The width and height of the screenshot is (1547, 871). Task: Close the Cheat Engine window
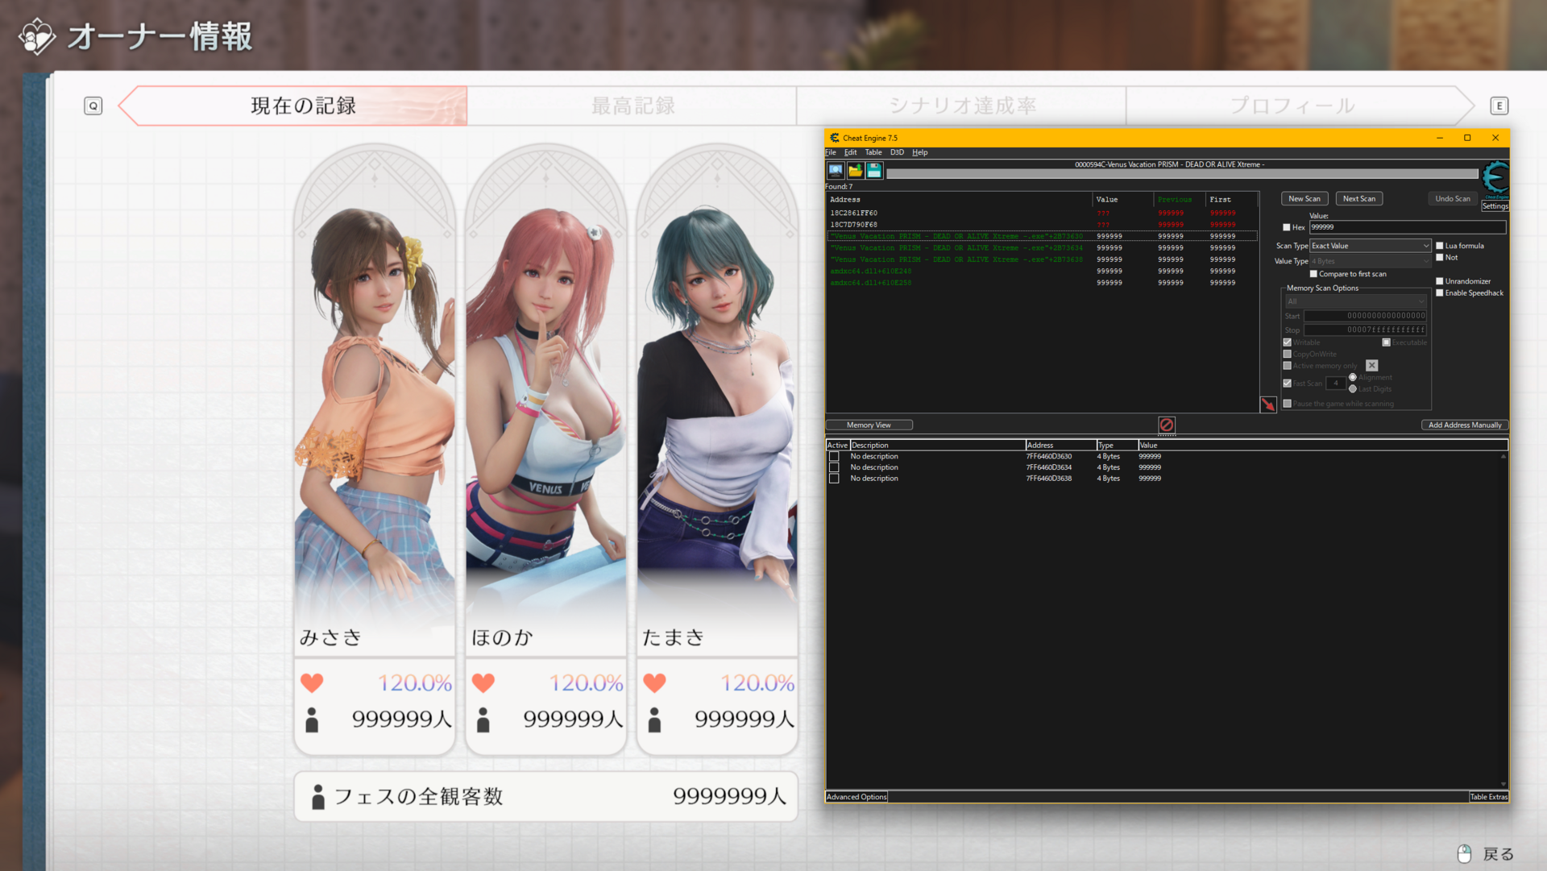click(x=1495, y=138)
